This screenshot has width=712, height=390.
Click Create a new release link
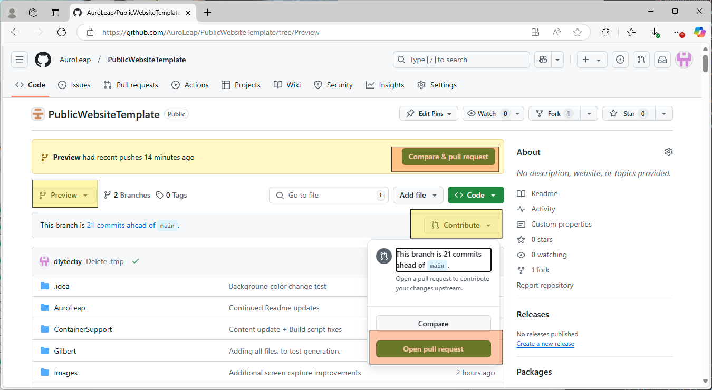[x=545, y=344]
